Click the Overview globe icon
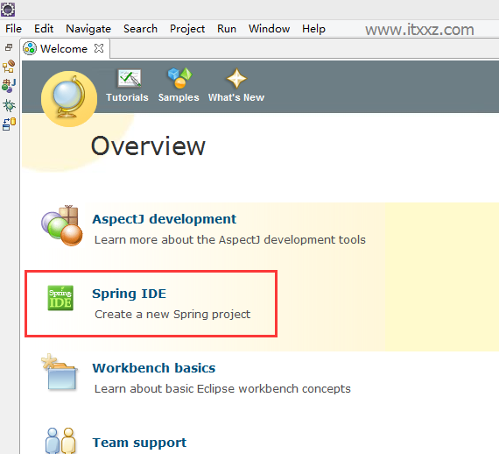This screenshot has height=454, width=499. pos(69,99)
